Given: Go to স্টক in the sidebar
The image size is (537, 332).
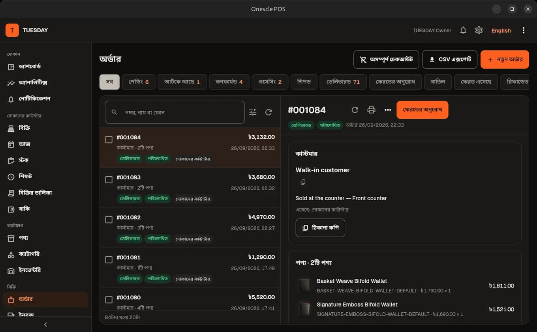Looking at the screenshot, I should 45,160.
